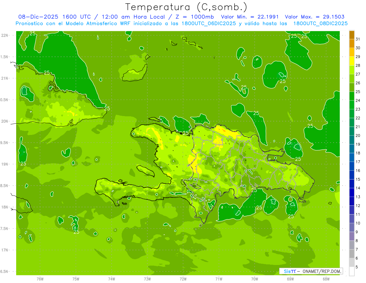Pick green legend swatch between 24 and 25
Image resolution: width=366 pixels, height=283 pixels.
352,96
